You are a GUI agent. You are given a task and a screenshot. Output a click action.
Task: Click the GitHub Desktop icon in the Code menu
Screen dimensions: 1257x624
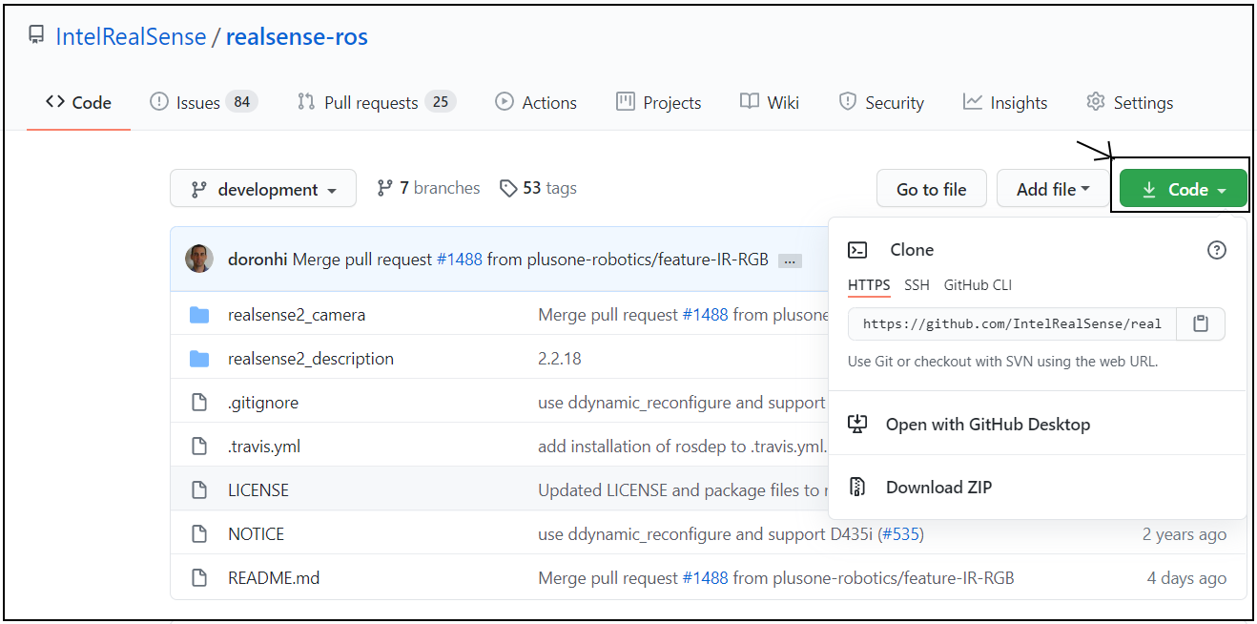(857, 424)
